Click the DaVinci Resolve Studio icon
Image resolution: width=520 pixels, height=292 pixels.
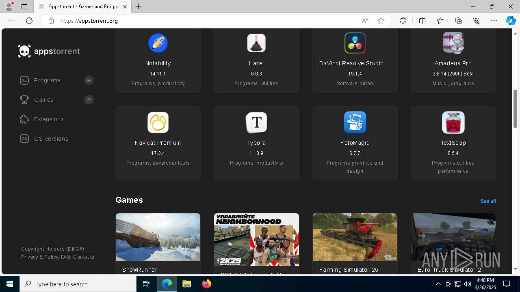point(355,43)
